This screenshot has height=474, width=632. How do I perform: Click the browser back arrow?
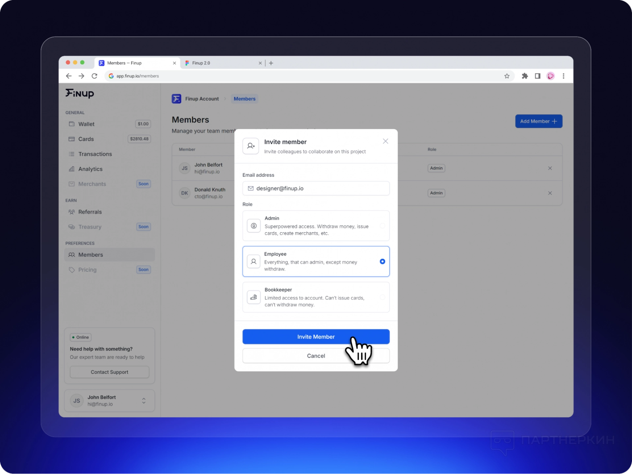(x=69, y=76)
